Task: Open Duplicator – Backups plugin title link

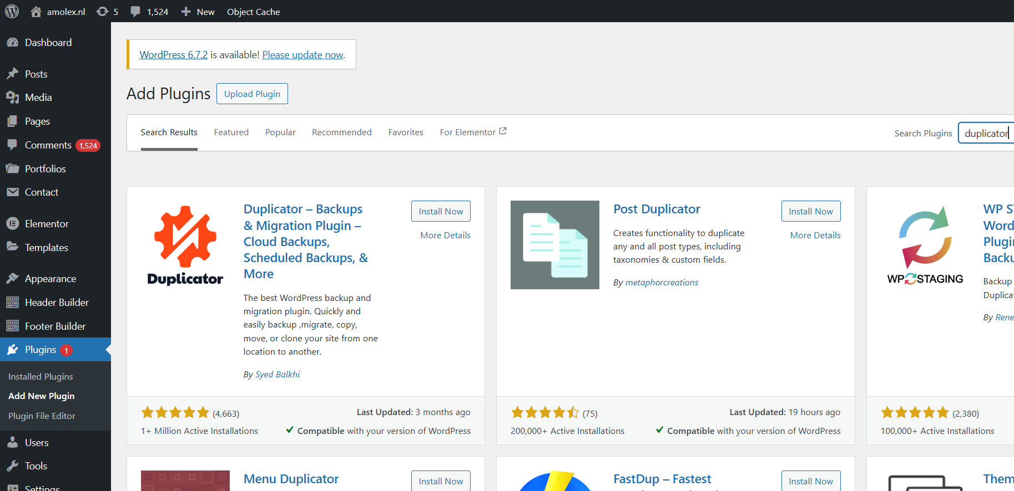Action: point(306,241)
